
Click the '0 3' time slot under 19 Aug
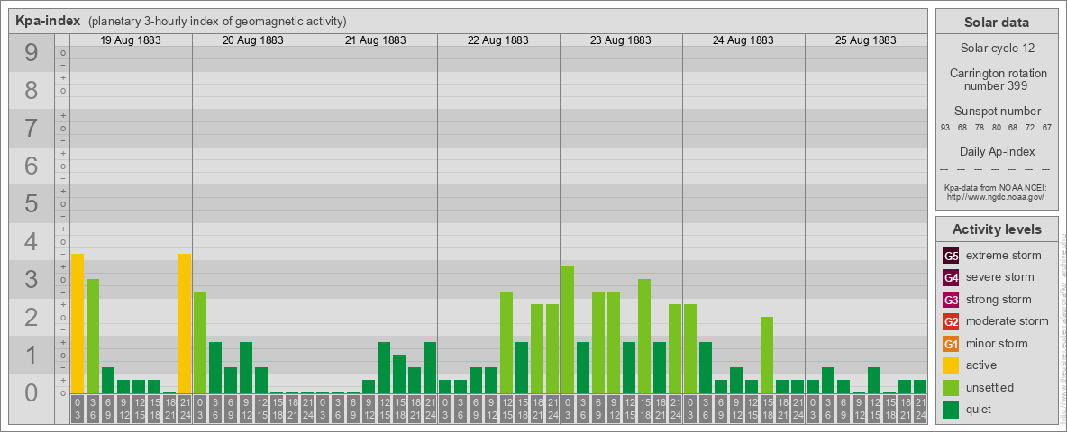pyautogui.click(x=78, y=409)
